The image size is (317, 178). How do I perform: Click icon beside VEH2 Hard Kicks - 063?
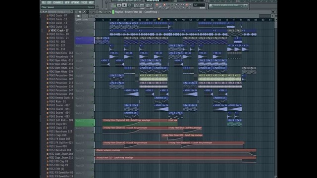[48, 53]
